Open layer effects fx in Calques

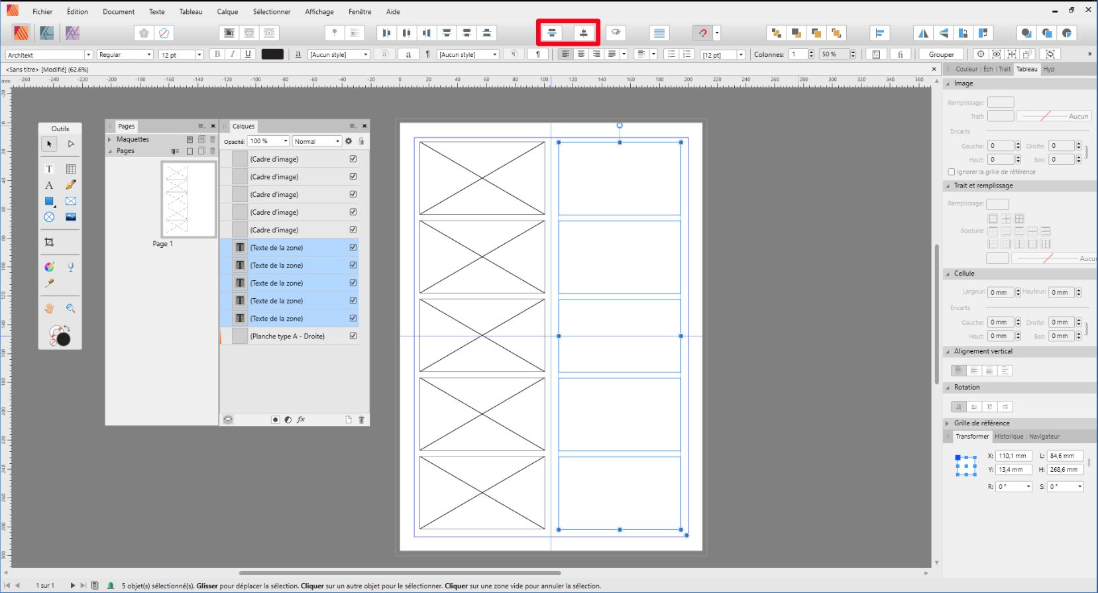coord(301,419)
